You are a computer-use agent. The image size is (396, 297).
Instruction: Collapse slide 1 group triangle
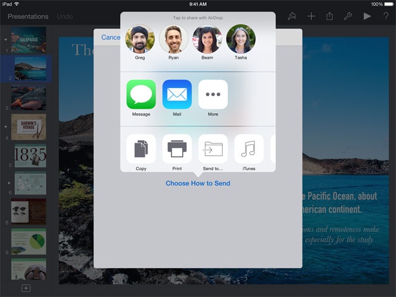6,40
